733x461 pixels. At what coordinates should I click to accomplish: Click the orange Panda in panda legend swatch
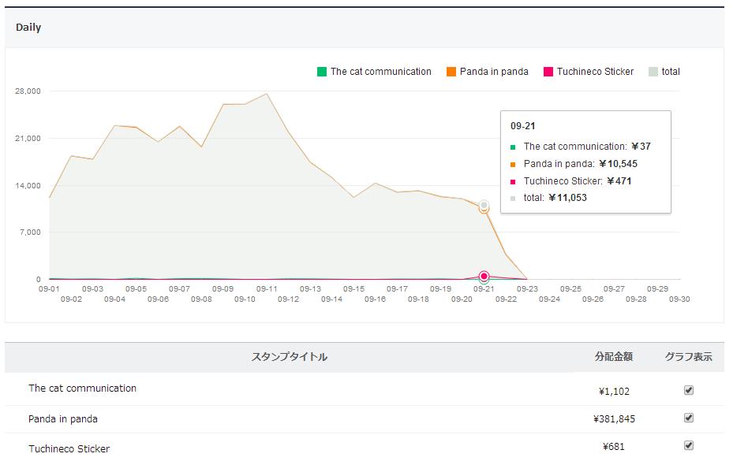tap(451, 72)
